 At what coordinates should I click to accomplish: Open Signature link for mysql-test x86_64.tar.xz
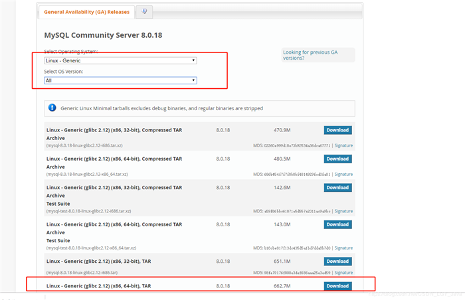pos(343,248)
